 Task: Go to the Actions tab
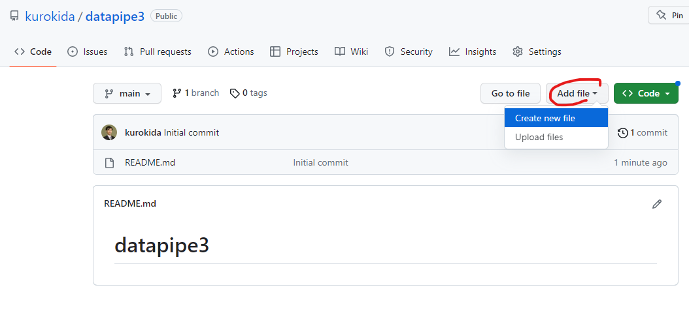click(x=231, y=52)
